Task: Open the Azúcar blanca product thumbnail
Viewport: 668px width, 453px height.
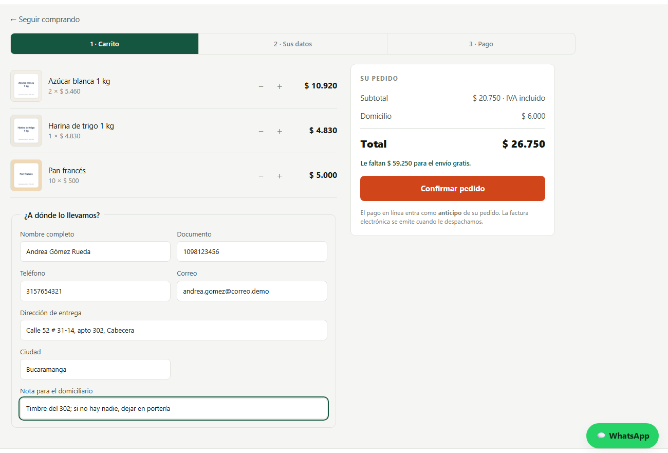Action: pos(26,86)
